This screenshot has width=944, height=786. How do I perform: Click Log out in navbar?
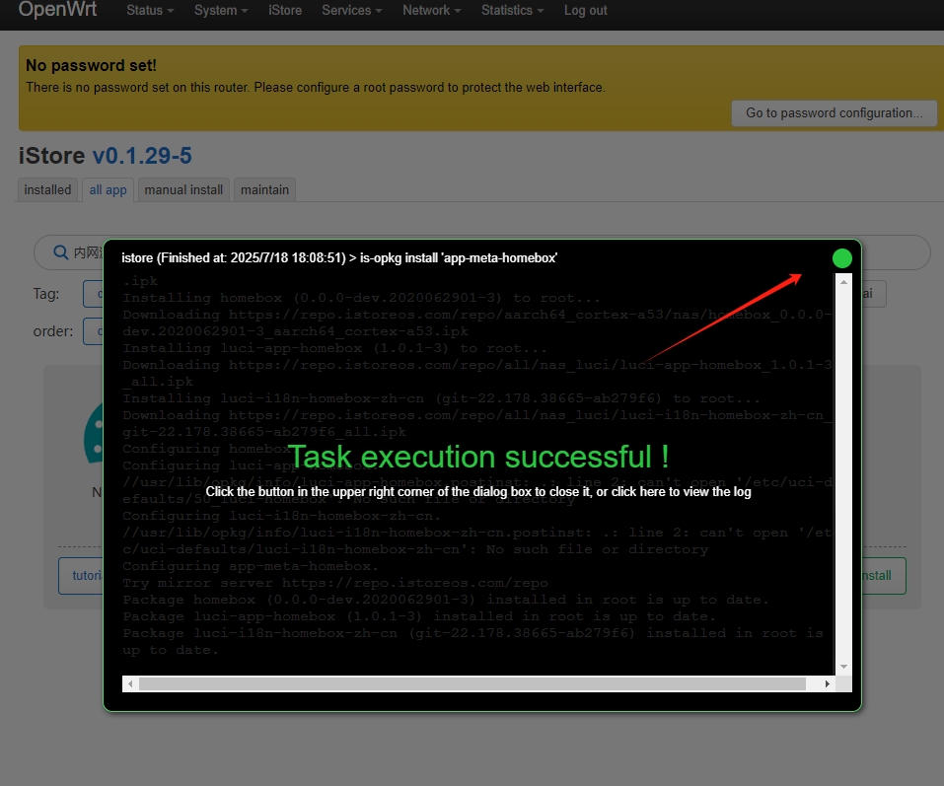pos(585,10)
